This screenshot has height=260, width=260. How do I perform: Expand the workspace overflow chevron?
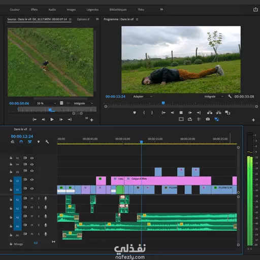161,10
